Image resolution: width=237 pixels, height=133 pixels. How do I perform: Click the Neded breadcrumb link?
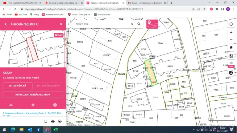pyautogui.click(x=87, y=125)
